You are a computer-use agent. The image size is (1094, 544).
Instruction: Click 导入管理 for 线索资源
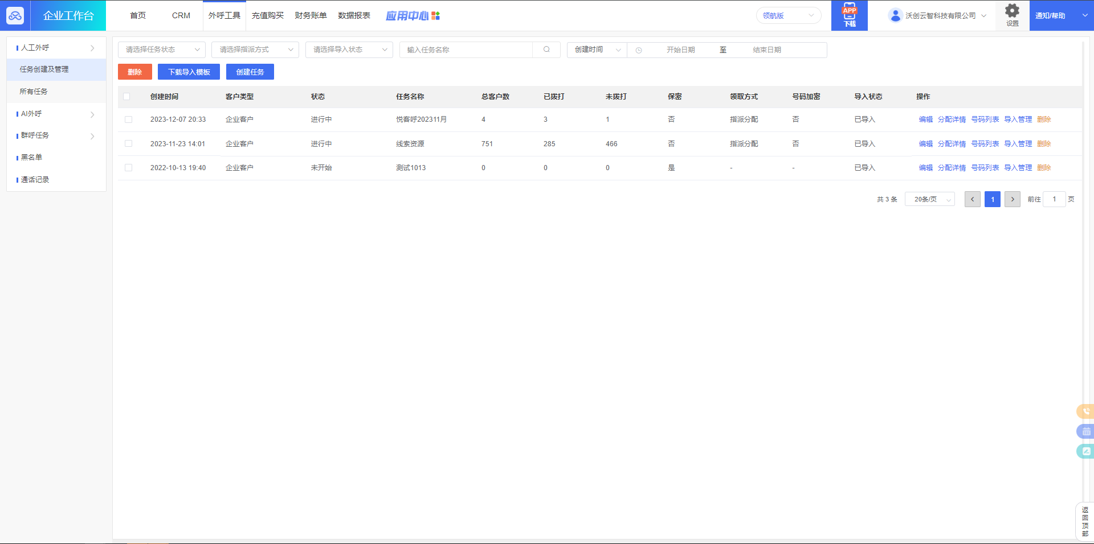(1018, 143)
